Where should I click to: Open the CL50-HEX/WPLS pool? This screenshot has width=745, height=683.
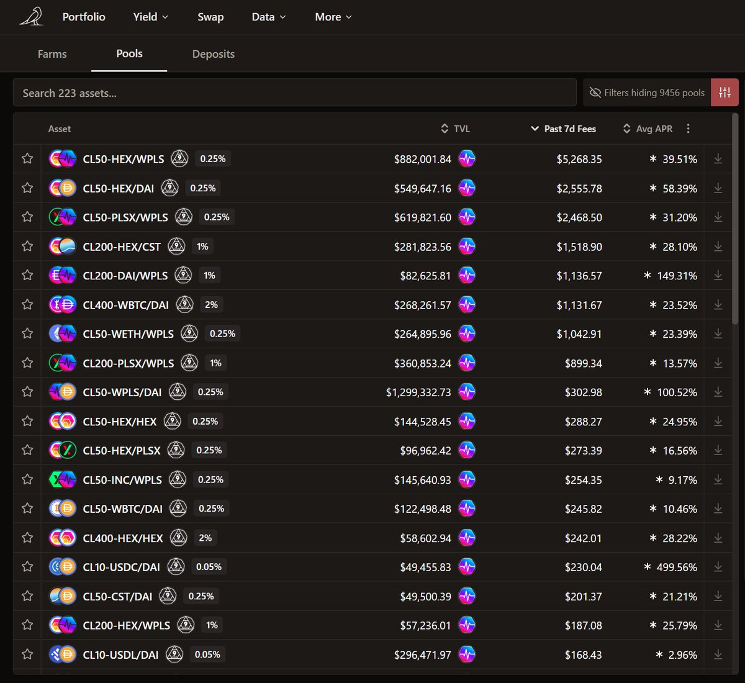pos(124,159)
